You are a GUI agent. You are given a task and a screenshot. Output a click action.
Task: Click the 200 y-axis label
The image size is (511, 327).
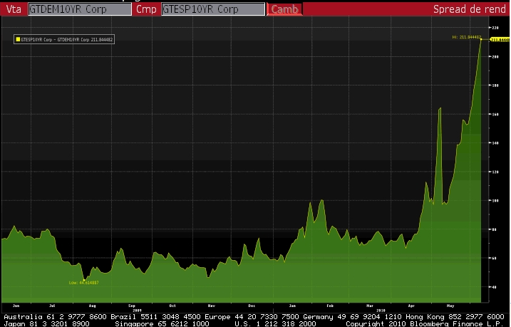(x=495, y=57)
